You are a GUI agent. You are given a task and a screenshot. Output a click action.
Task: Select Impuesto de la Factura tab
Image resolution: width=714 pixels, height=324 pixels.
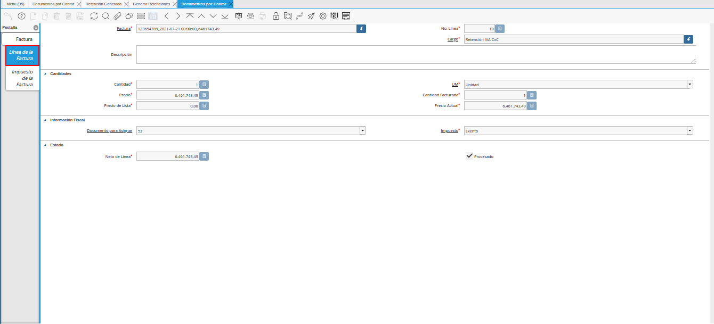click(x=22, y=78)
